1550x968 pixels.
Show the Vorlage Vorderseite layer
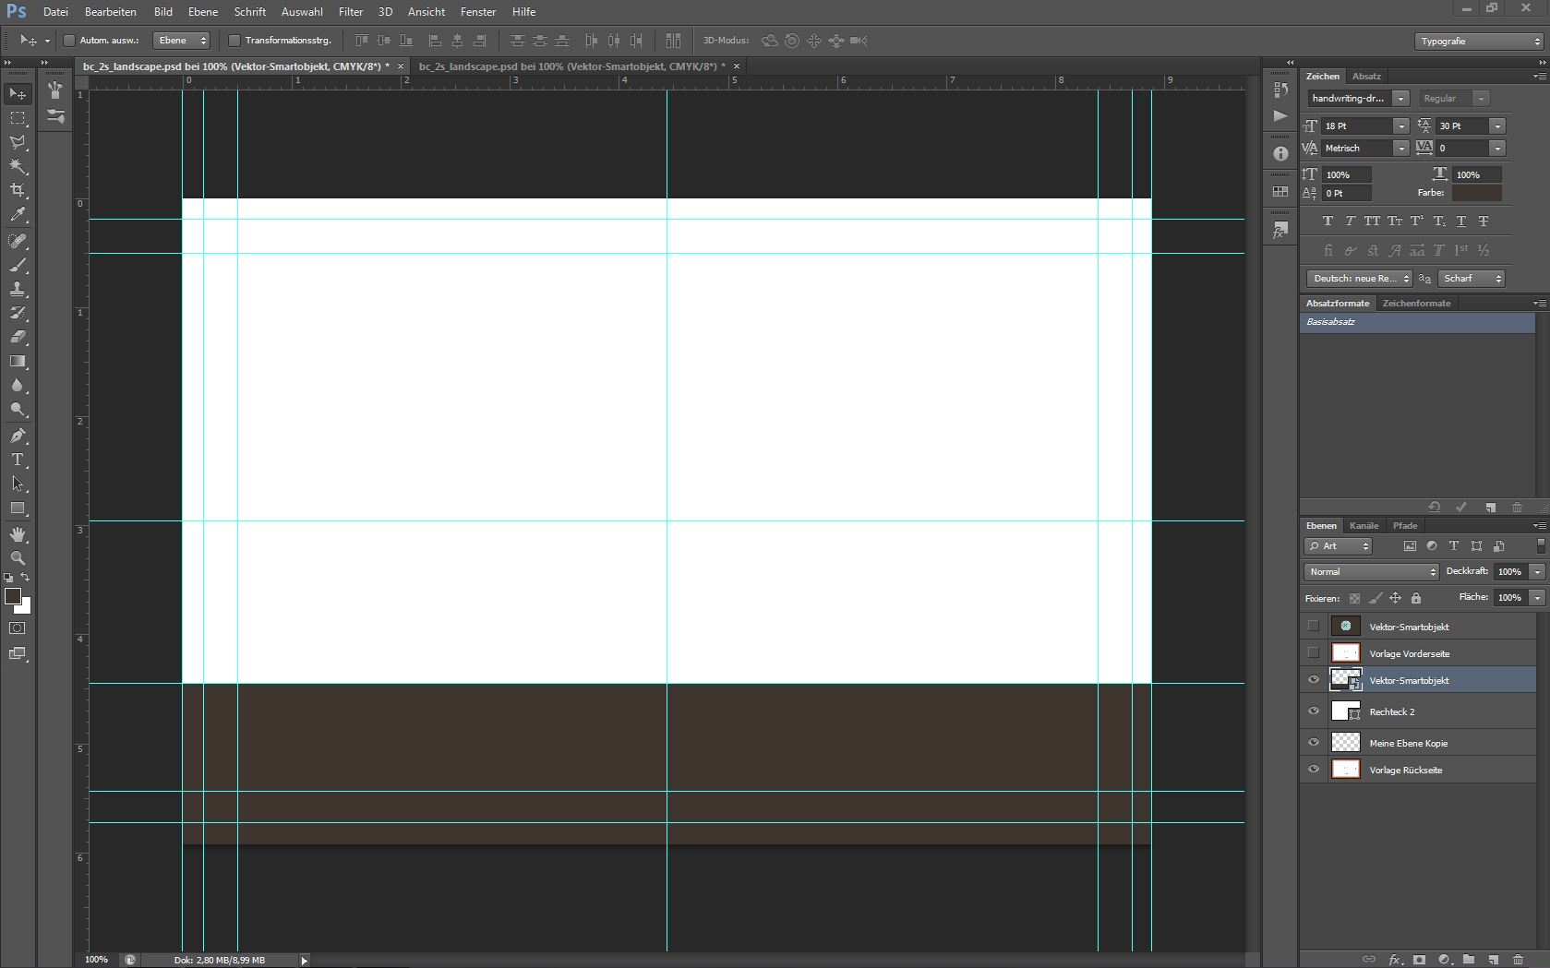click(x=1314, y=653)
